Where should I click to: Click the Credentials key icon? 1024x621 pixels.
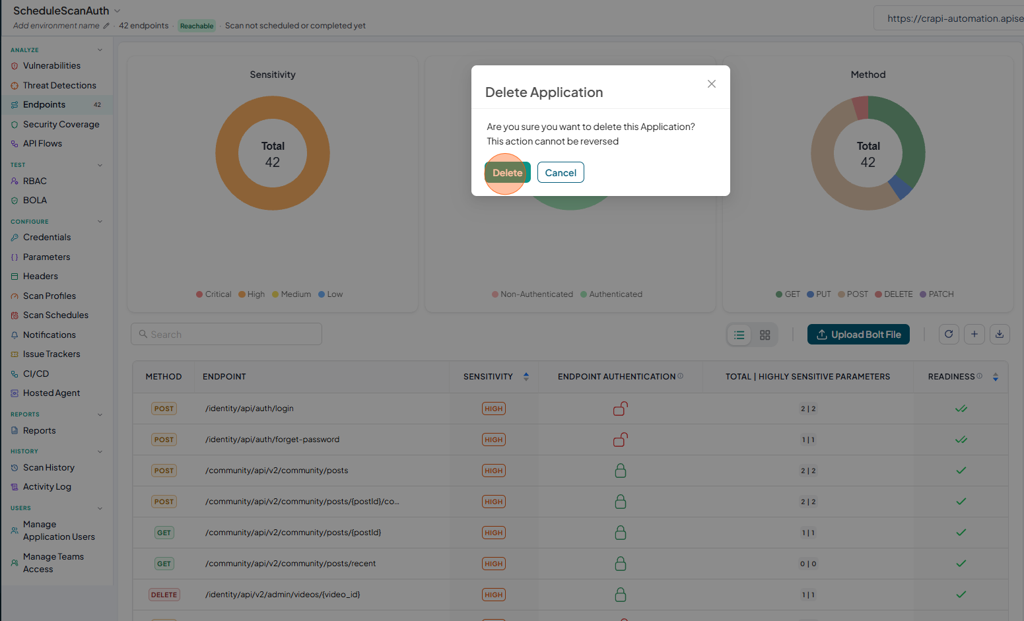click(x=15, y=238)
